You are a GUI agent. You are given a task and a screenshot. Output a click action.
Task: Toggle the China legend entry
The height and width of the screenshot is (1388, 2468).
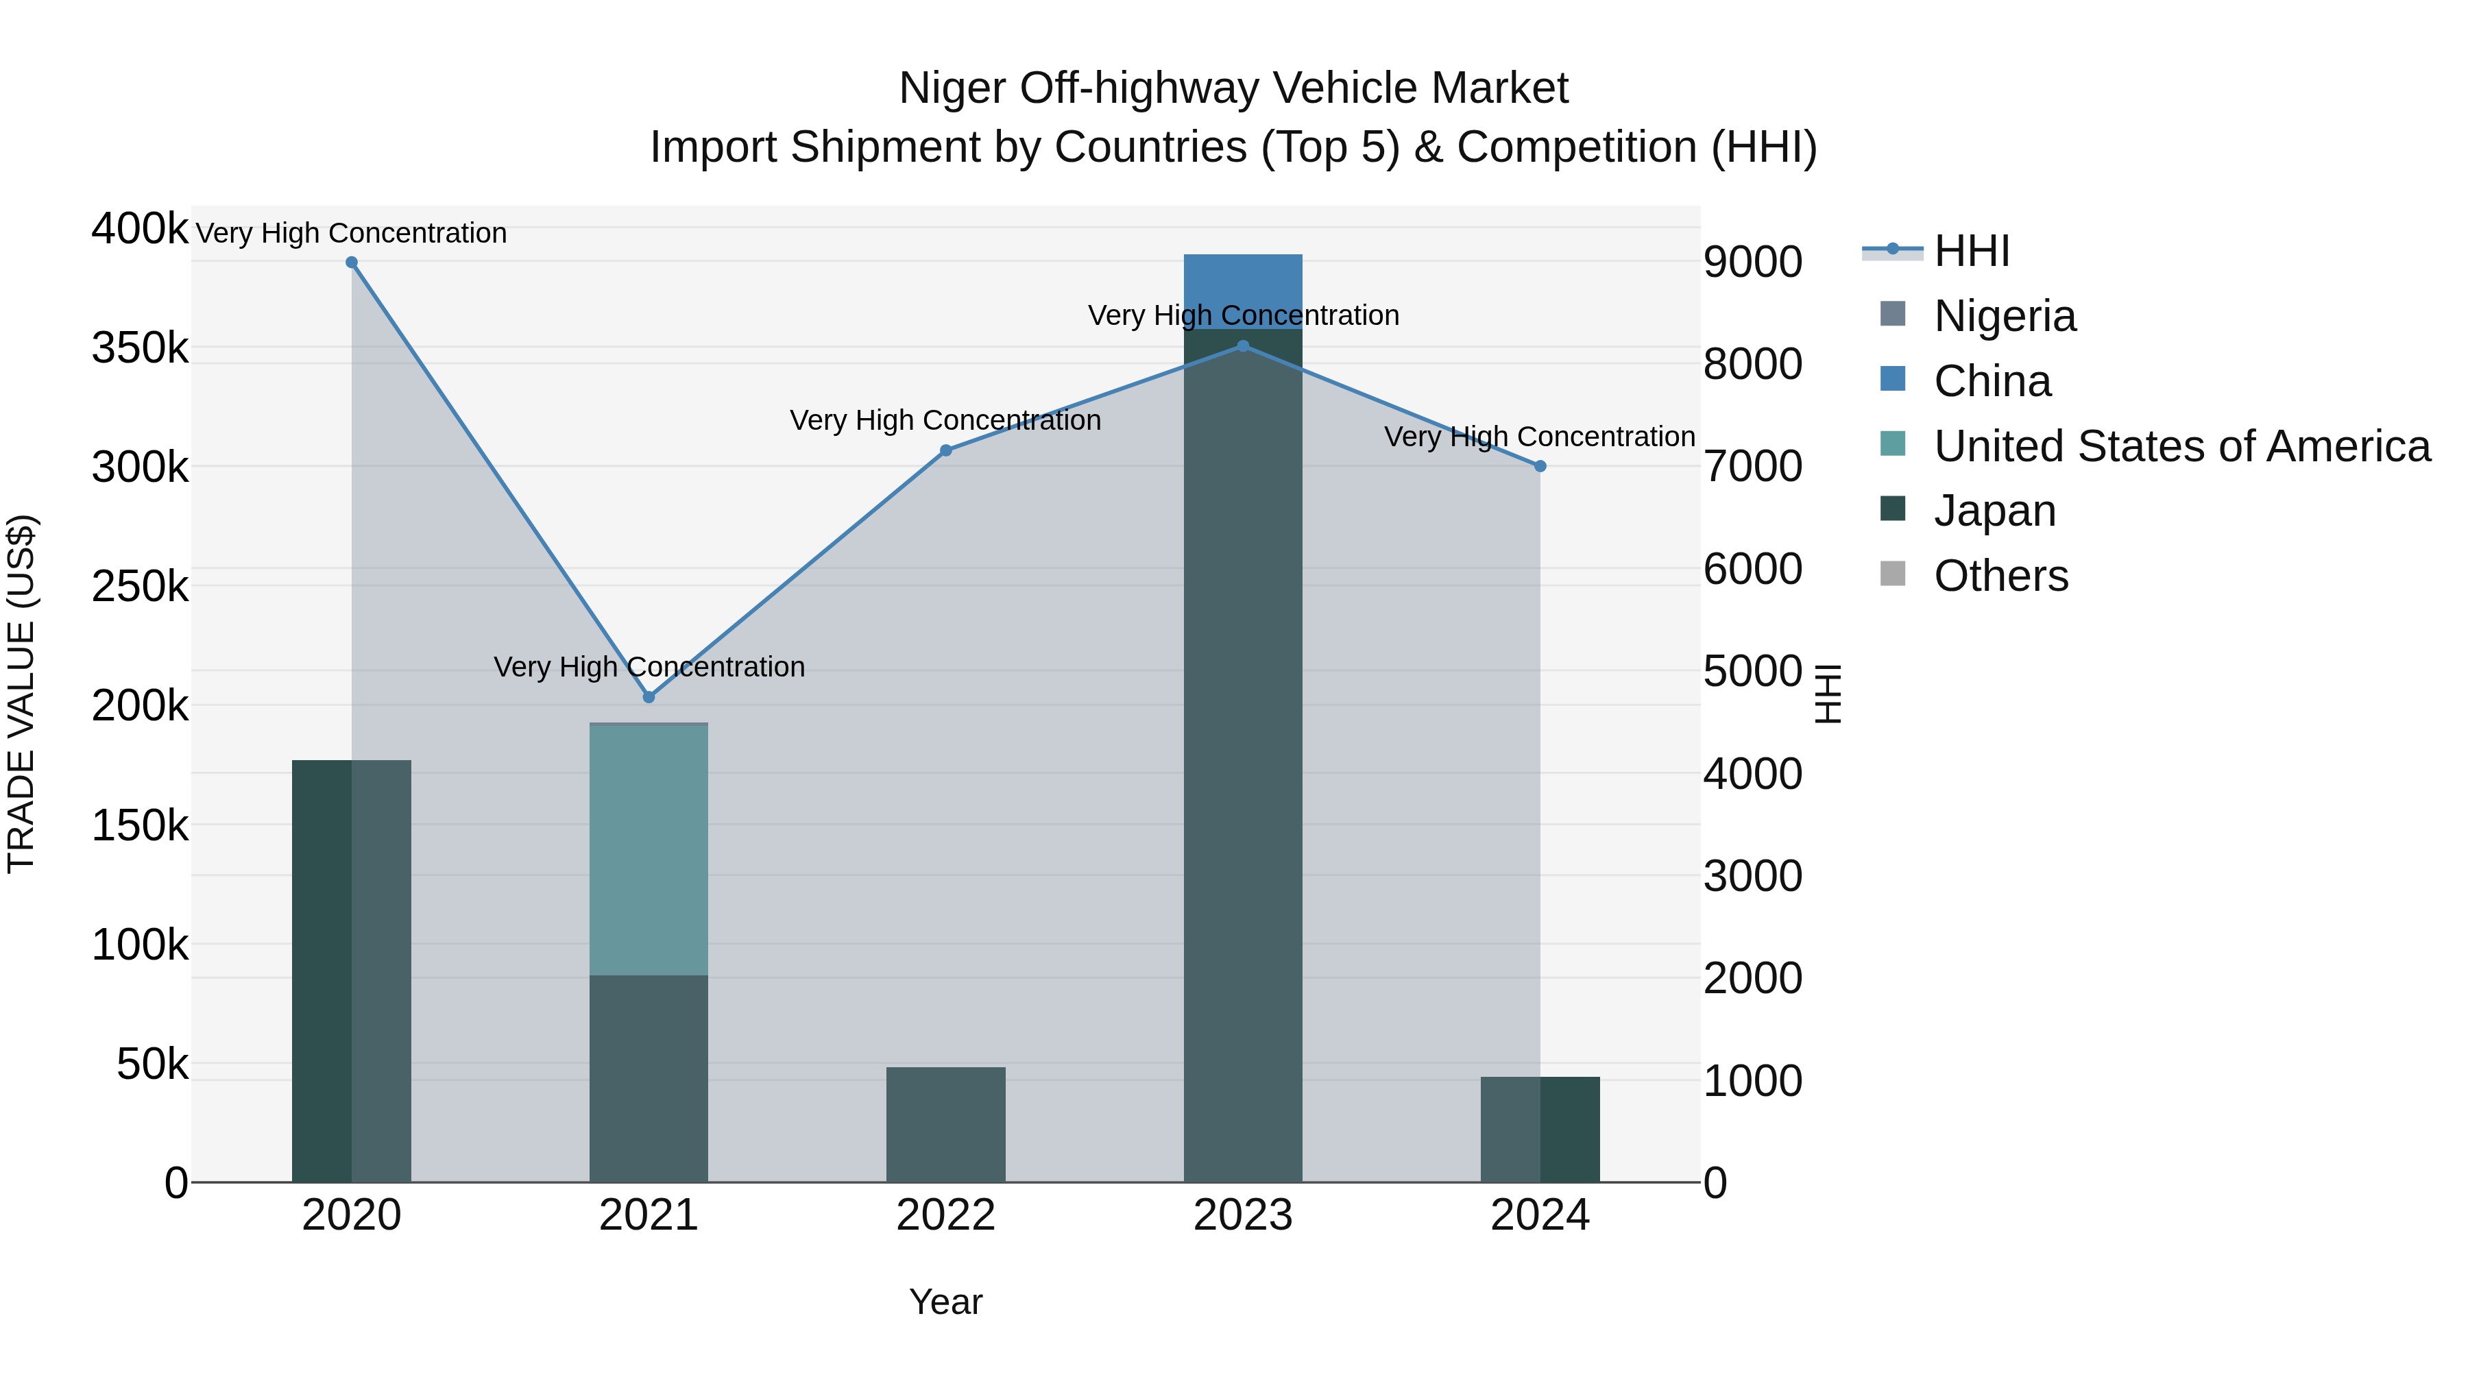pyautogui.click(x=1966, y=381)
